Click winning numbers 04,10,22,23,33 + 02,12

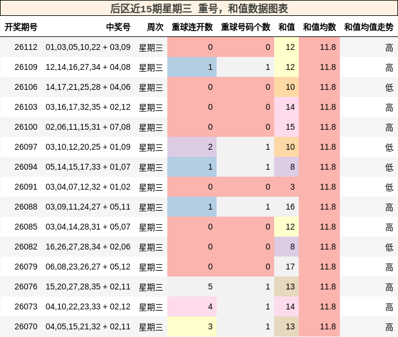(x=88, y=306)
